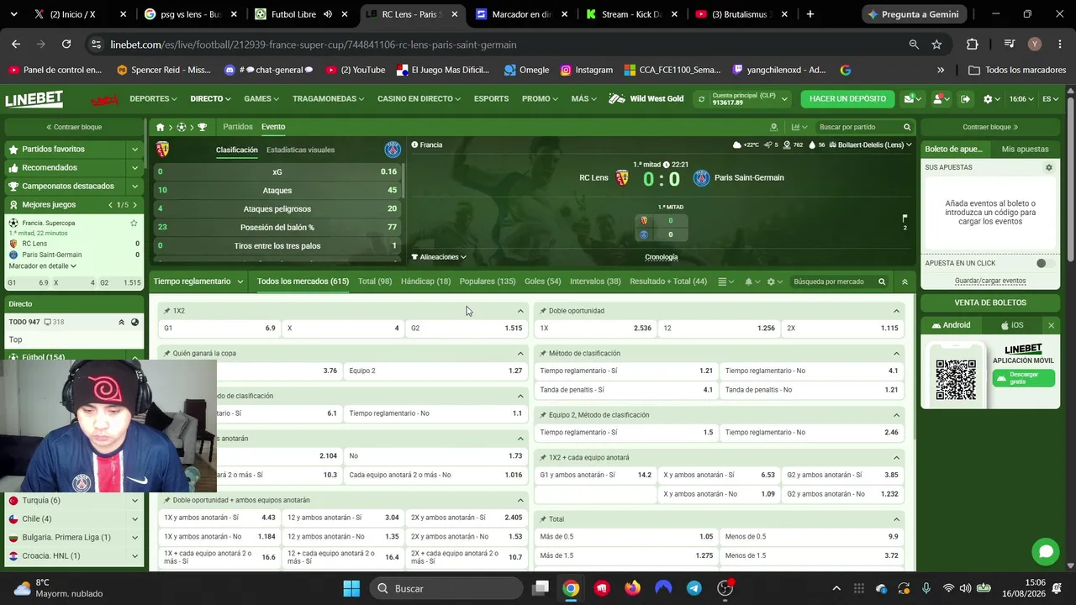This screenshot has width=1076, height=605.
Task: Click the magnifier in Buscar por partido
Action: tap(907, 127)
